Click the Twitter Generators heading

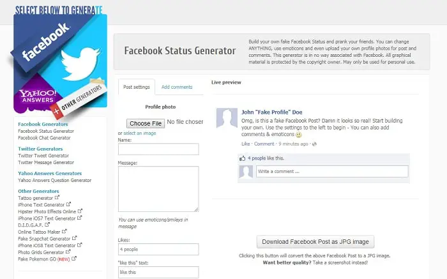[x=40, y=149]
